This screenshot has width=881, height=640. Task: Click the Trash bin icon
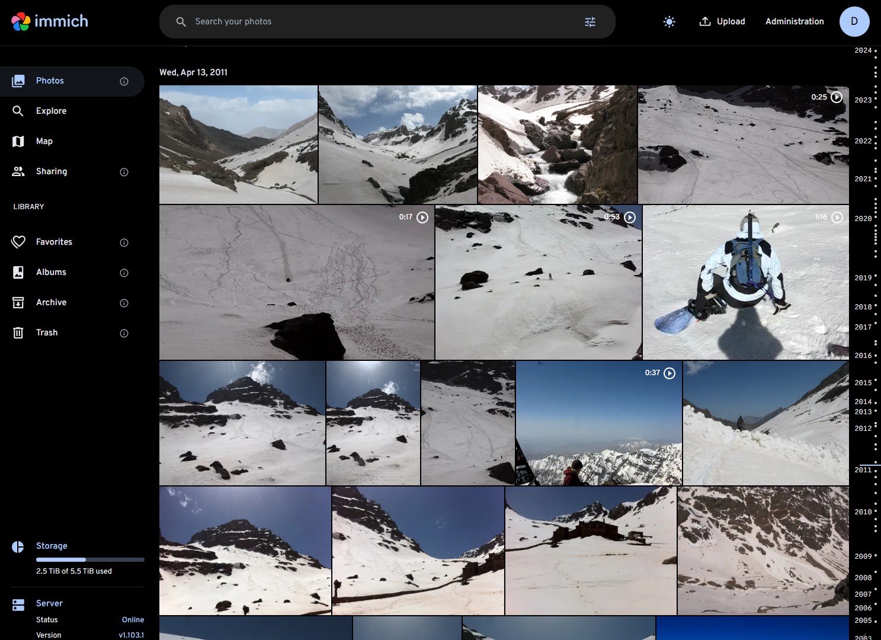point(18,332)
